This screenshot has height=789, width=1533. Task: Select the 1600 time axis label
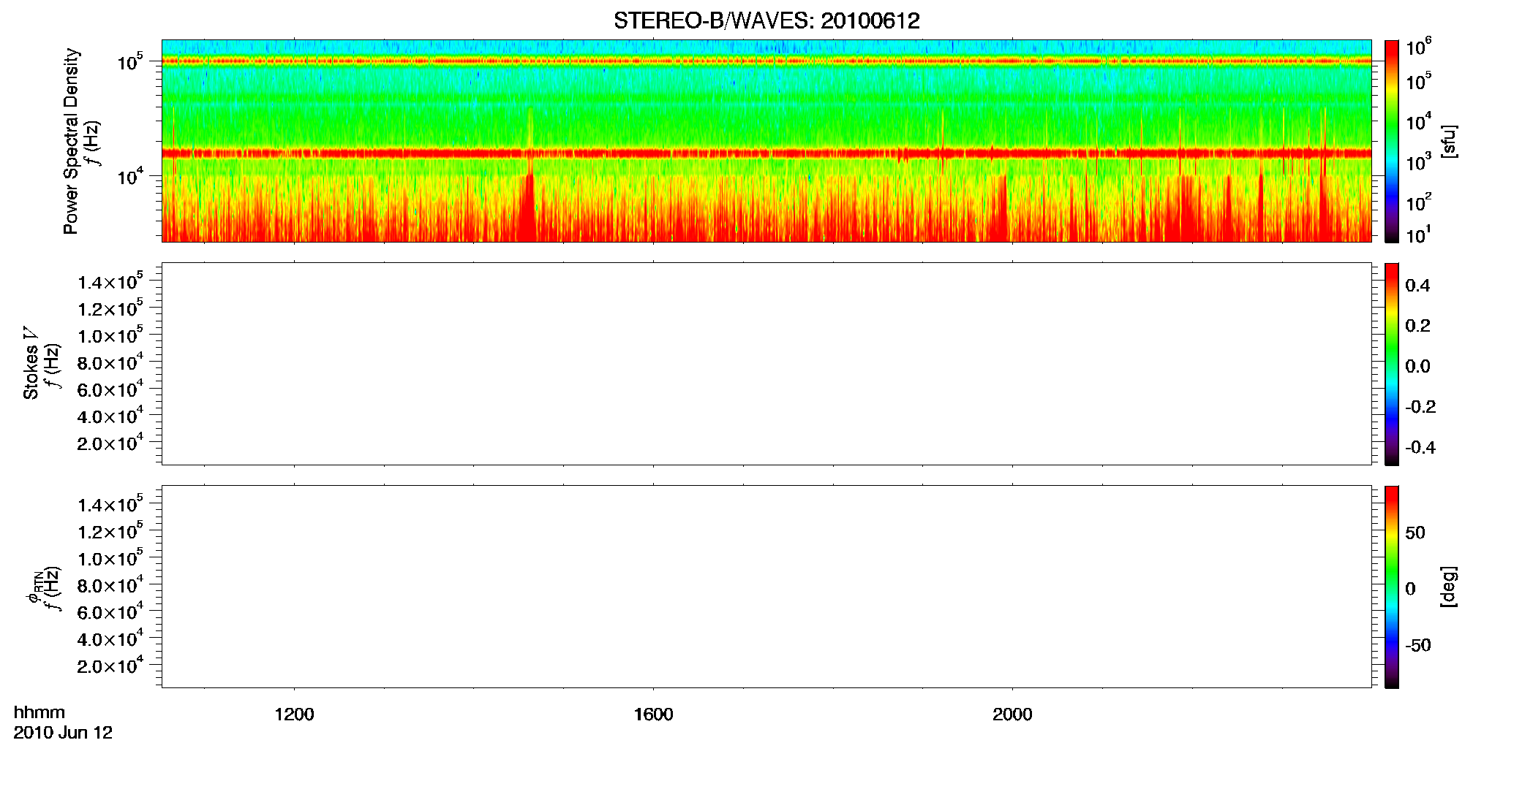pos(653,714)
